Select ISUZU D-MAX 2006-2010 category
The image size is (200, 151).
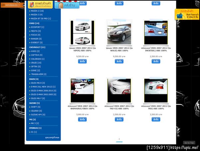tap(43, 91)
